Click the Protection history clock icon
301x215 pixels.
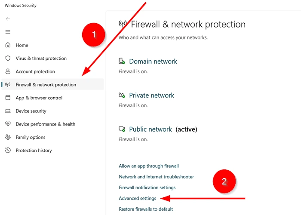(8, 150)
